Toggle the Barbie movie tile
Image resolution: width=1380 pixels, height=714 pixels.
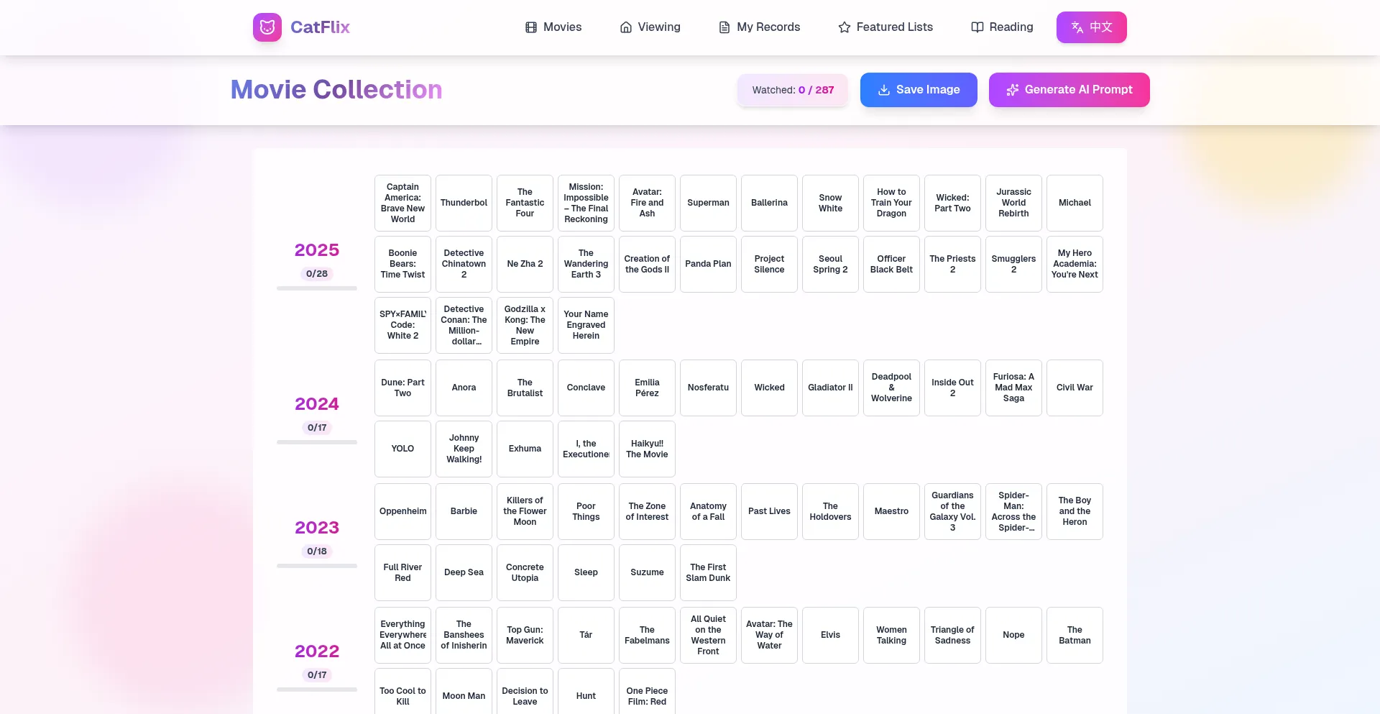tap(464, 512)
